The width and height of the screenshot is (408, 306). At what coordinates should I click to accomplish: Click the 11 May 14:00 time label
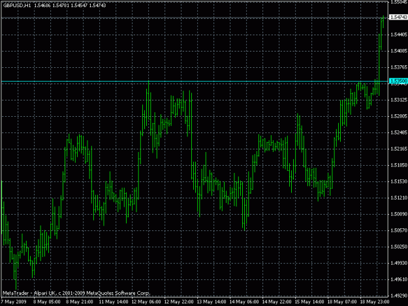(x=114, y=302)
